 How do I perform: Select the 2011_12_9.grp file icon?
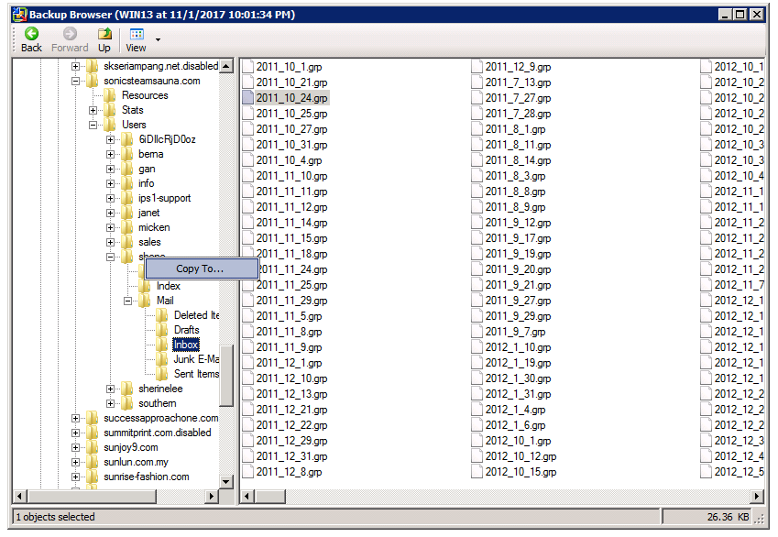[477, 67]
